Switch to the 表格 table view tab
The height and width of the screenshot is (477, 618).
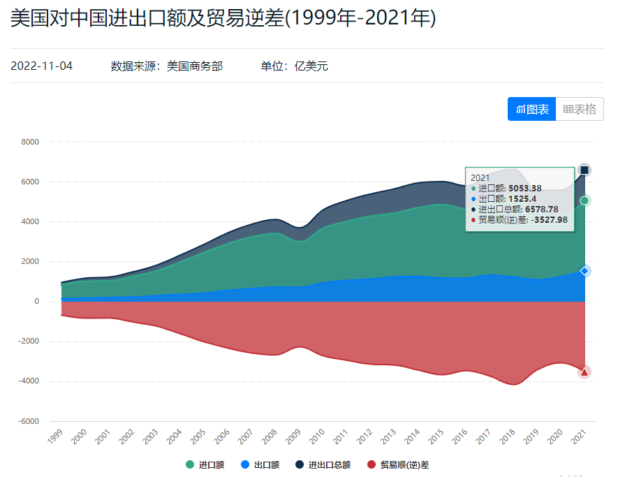coord(580,109)
